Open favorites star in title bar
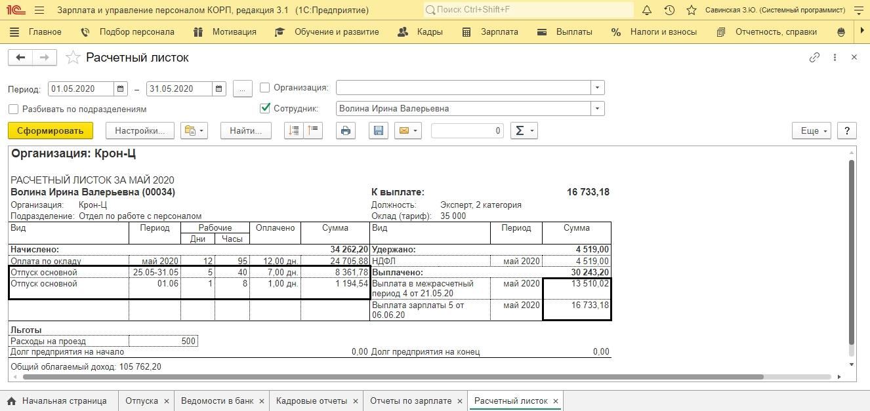The height and width of the screenshot is (411, 870). click(x=691, y=10)
